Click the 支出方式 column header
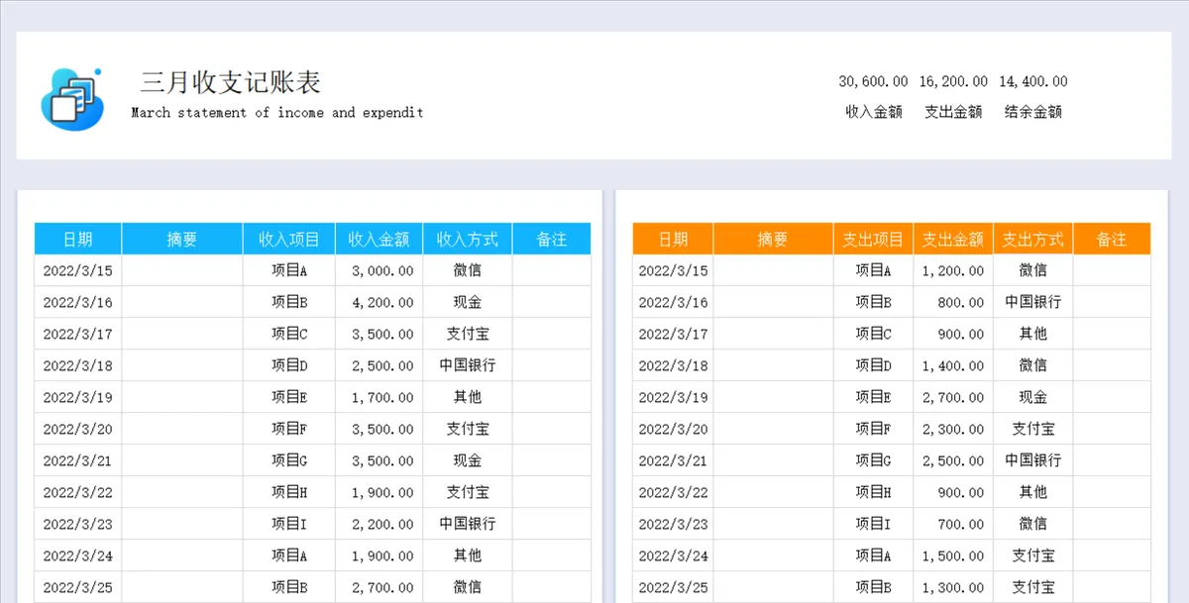The height and width of the screenshot is (603, 1189). [x=1033, y=239]
